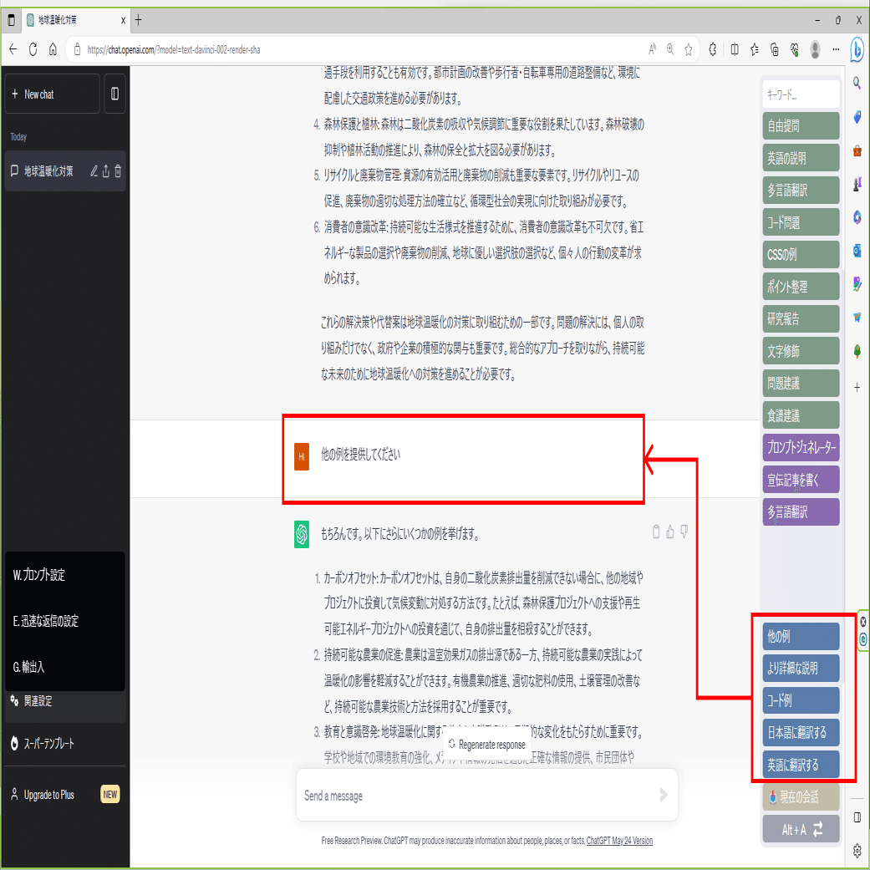
Task: Open the search icon in the Edge sidebar
Action: (x=857, y=84)
